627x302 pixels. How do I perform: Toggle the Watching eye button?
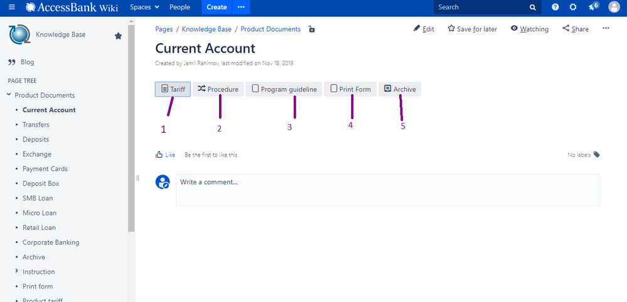point(530,29)
